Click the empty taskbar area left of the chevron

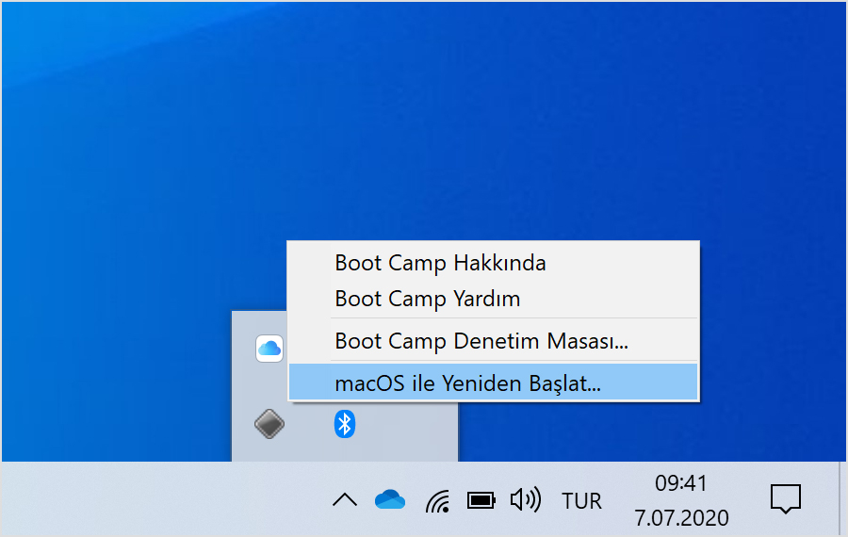141,499
